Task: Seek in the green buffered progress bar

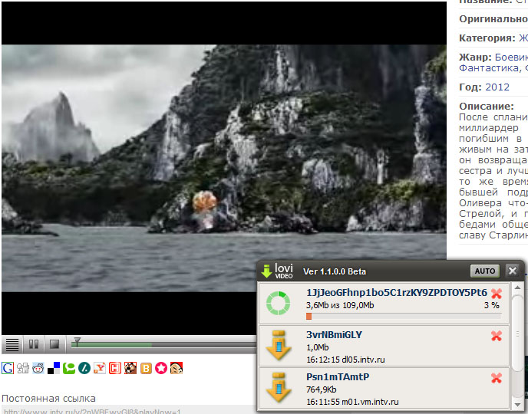Action: coord(111,345)
